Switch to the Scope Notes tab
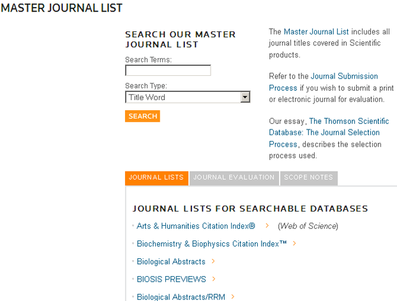The height and width of the screenshot is (301, 397). (308, 178)
